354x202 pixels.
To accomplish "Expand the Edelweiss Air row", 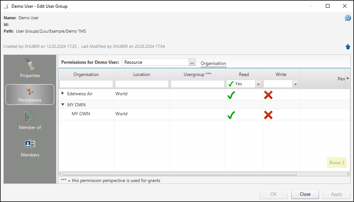I will pyautogui.click(x=63, y=93).
